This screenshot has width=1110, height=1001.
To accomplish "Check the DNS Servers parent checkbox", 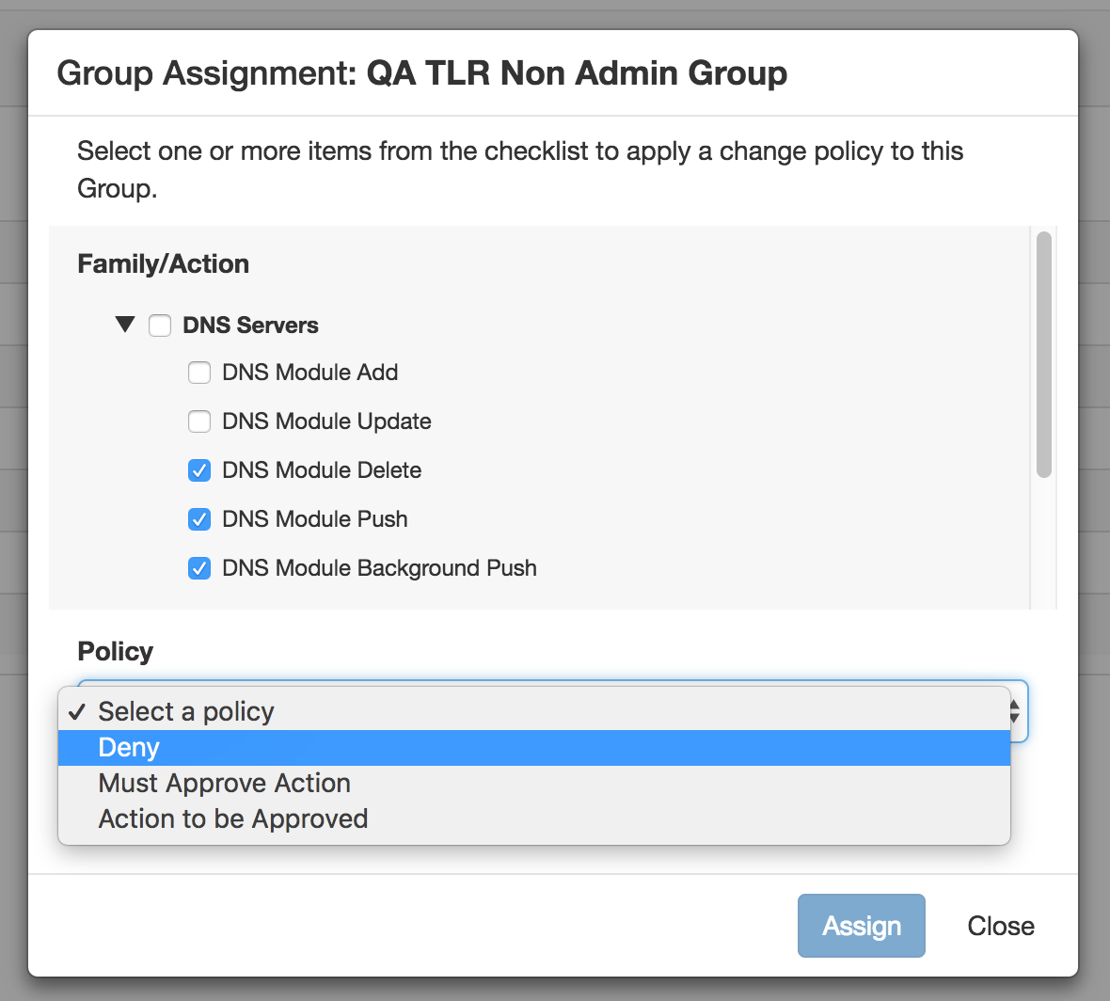I will pos(160,326).
